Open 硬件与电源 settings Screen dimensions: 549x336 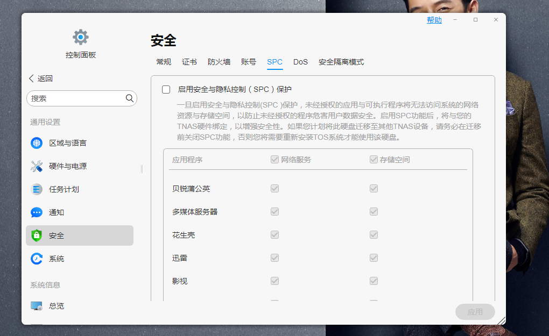click(x=80, y=166)
